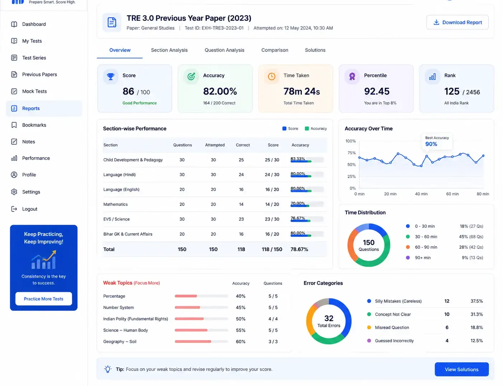Click the Settings gear icon
This screenshot has height=386, width=503.
[x=14, y=192]
